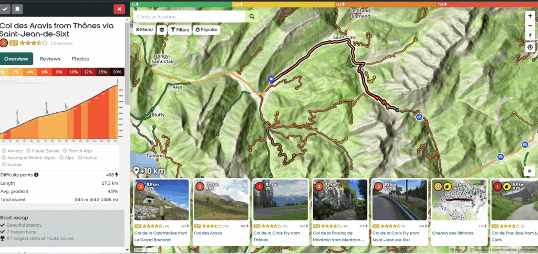This screenshot has width=538, height=254.
Task: Reset map bearing with compass icon
Action: point(530,35)
